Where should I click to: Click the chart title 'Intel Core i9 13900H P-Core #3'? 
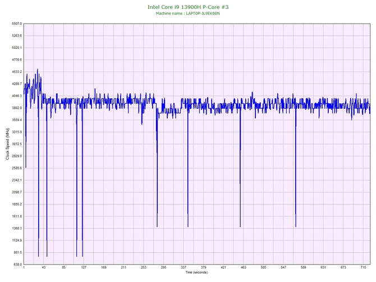tap(188, 7)
